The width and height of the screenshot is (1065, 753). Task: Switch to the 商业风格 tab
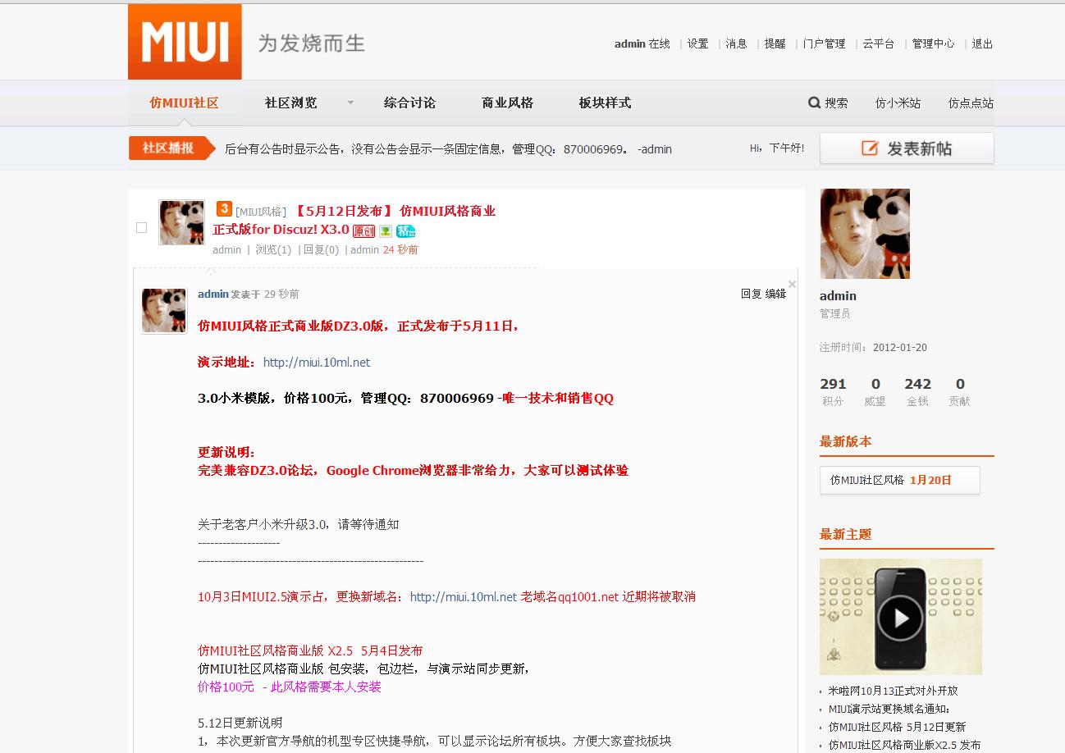point(507,103)
